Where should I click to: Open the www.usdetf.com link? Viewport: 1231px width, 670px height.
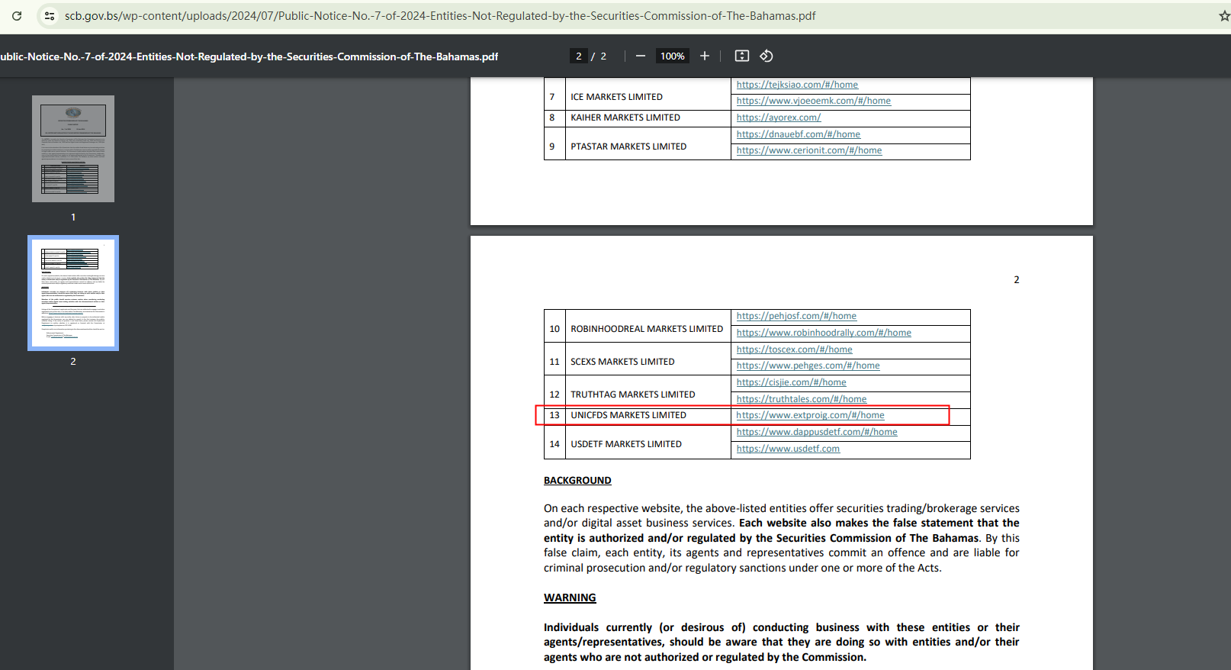[x=788, y=449]
